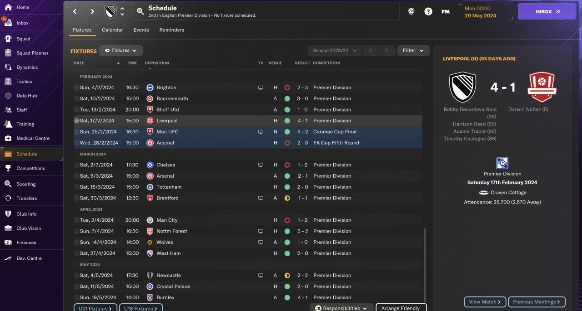Image resolution: width=582 pixels, height=311 pixels.
Task: Click the Arrange Friendly button
Action: point(401,308)
